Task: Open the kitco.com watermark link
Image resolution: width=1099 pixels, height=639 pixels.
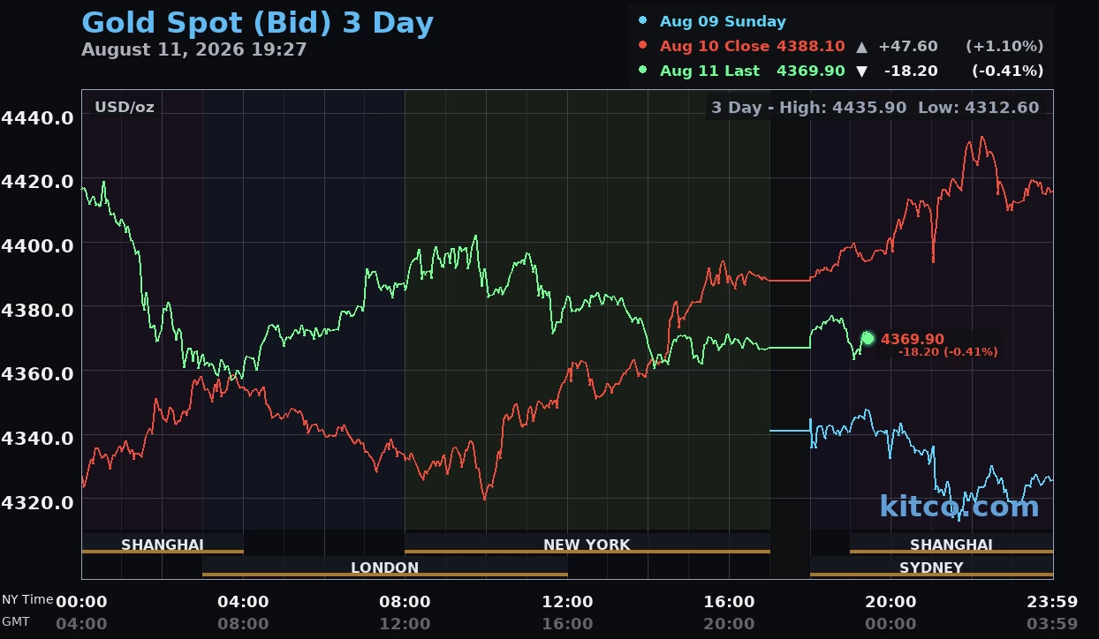Action: pyautogui.click(x=959, y=506)
